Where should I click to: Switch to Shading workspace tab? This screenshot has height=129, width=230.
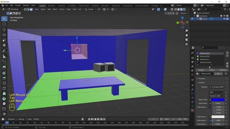pyautogui.click(x=95, y=6)
